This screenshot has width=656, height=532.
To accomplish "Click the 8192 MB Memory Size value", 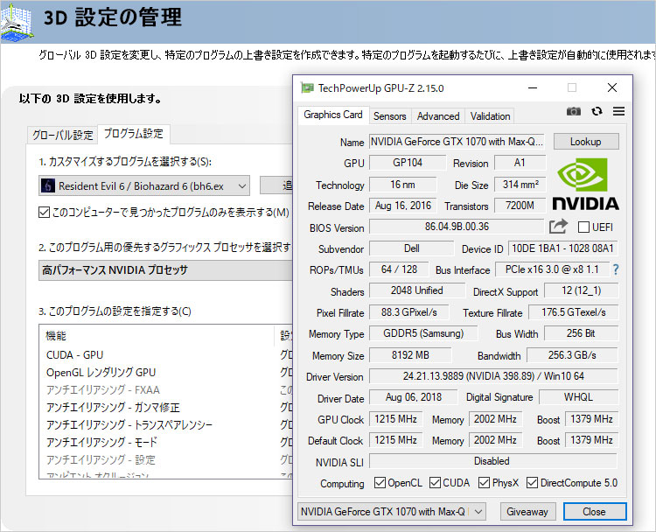I will (410, 355).
